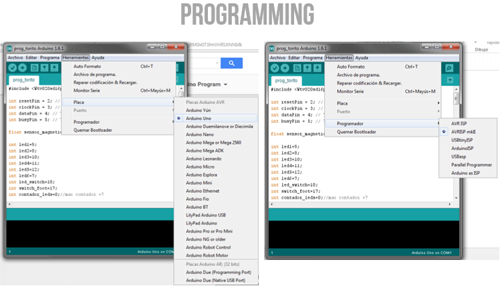Click Arduino logo in right window title bar
Viewport: 500px width, 288px height.
pos(271,48)
